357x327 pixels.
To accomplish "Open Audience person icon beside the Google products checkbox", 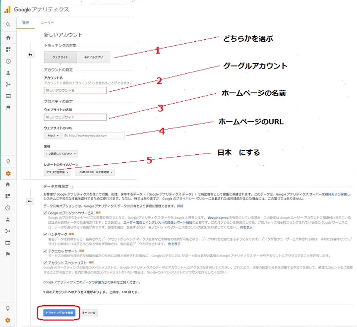I will coord(8,220).
